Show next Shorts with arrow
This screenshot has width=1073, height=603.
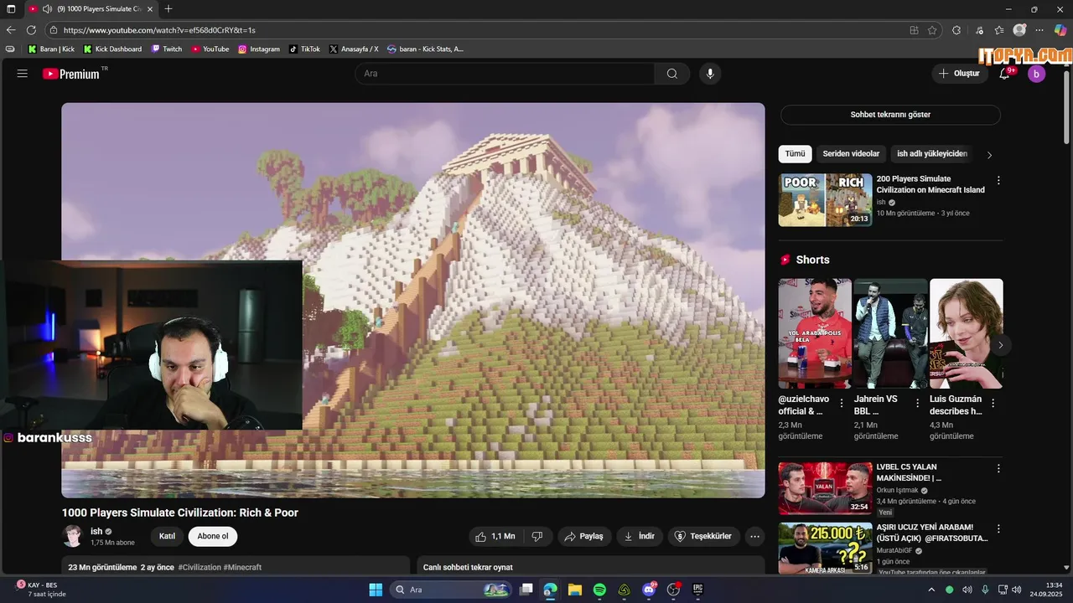tap(1000, 345)
